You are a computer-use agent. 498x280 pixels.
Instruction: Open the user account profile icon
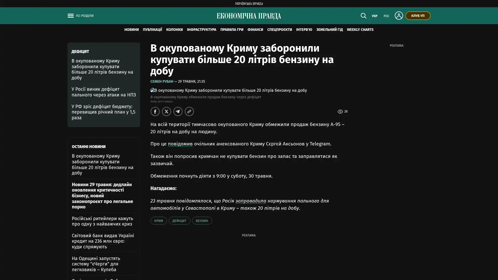click(399, 16)
